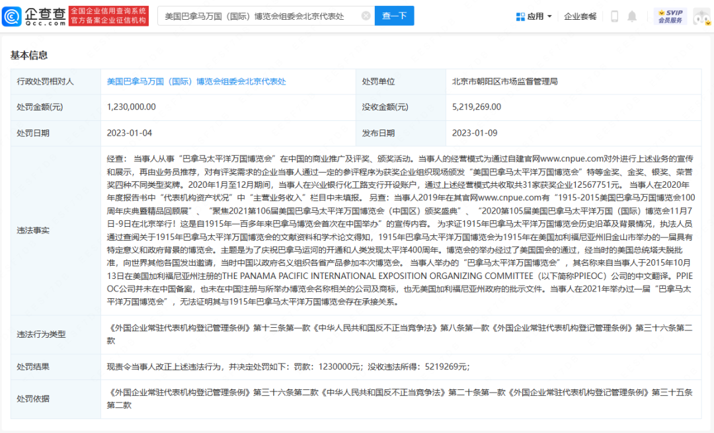Select the 违法行为类型 statute text
Screen dimensions: 714x433
401,335
